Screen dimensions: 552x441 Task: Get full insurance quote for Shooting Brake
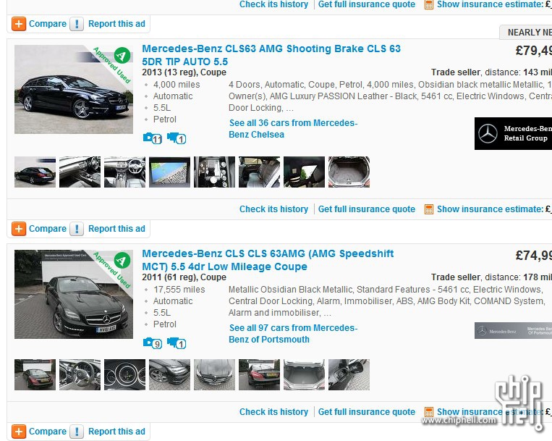[x=367, y=209]
